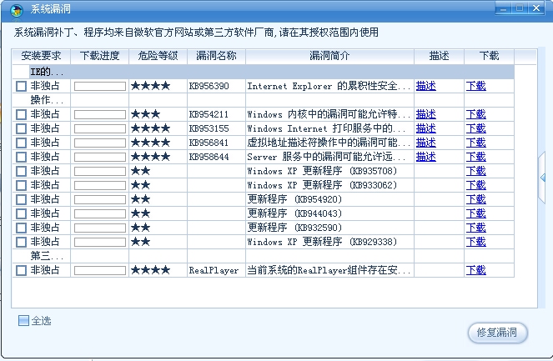Click the 描述 column header

click(x=439, y=56)
